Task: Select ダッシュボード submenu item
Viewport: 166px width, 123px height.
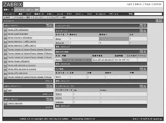Action: click(9, 14)
